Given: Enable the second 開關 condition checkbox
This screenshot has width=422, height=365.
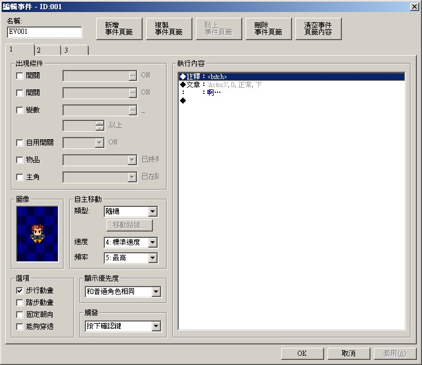Looking at the screenshot, I should click(19, 93).
